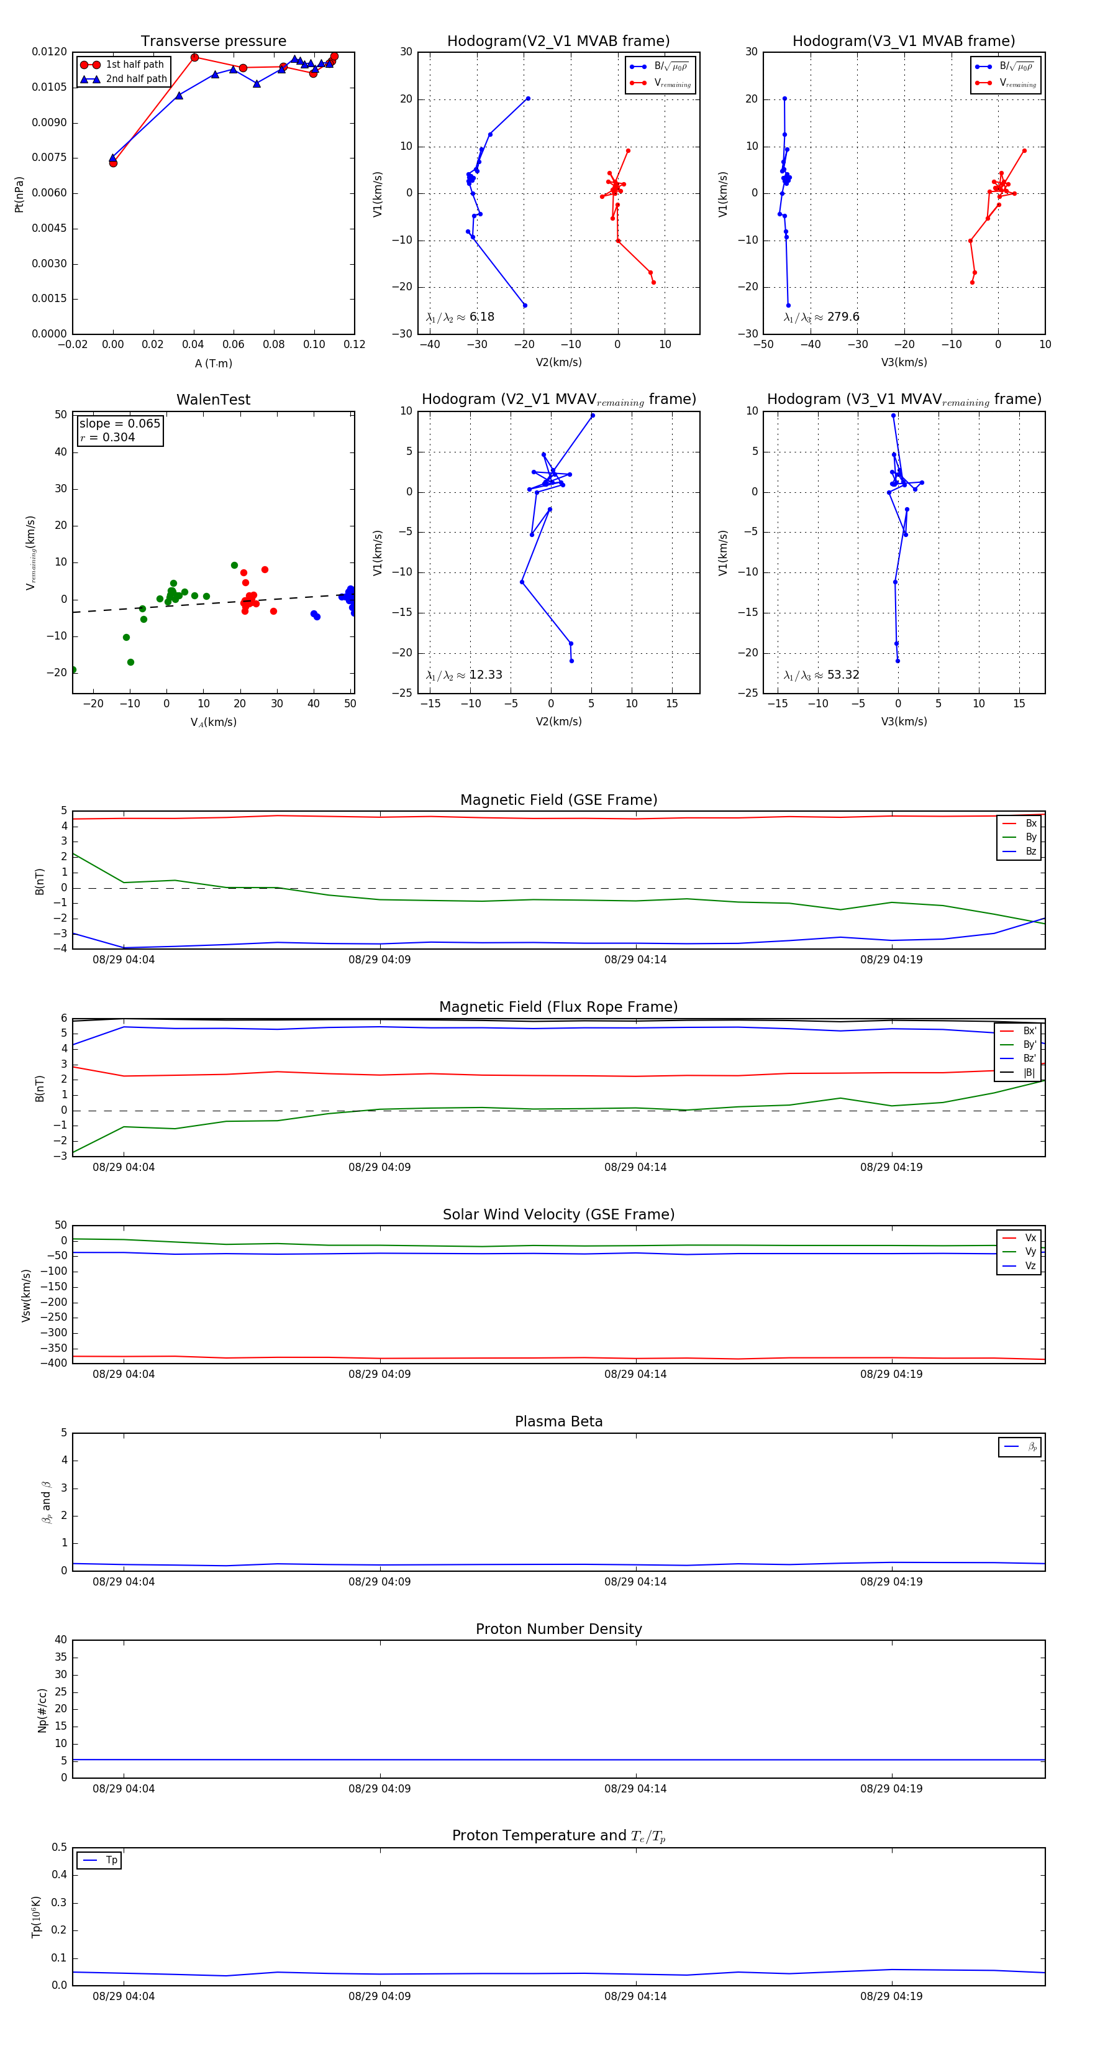Click the 'Hodogram(V2_V1 MVAB frame)' title
The image size is (1118, 2051).
click(x=558, y=40)
